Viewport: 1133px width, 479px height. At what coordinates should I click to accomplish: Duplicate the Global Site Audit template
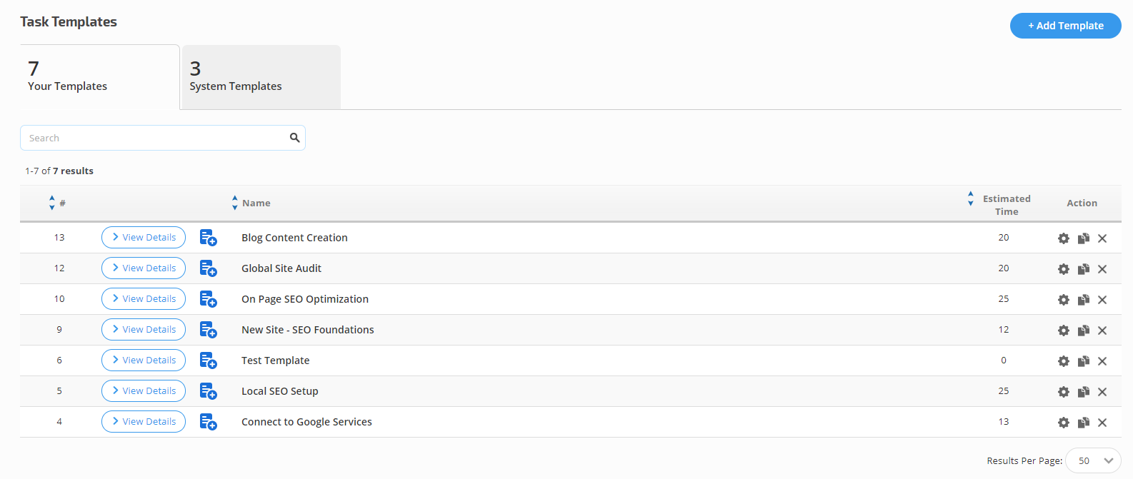pyautogui.click(x=1083, y=269)
